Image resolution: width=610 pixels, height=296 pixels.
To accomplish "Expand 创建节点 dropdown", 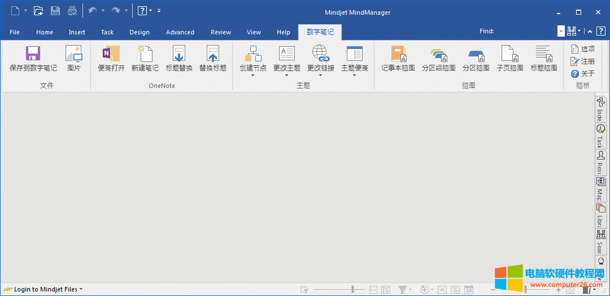I will click(x=253, y=75).
